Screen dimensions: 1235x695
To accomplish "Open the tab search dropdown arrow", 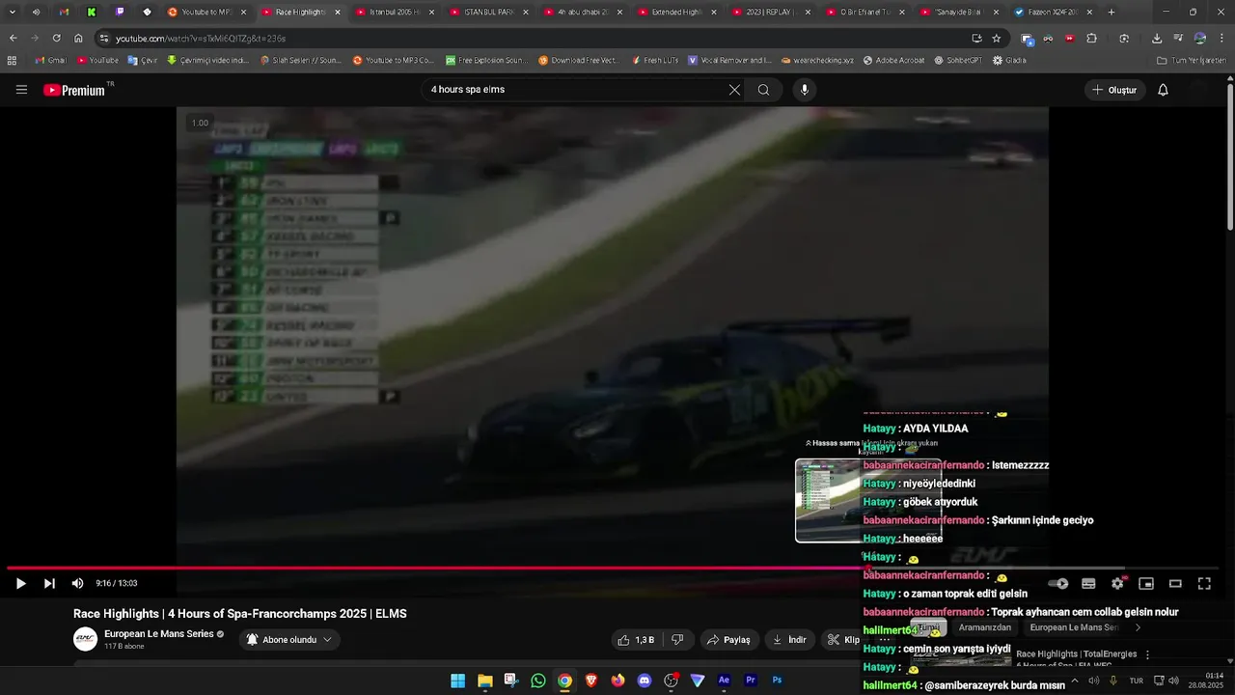I will (13, 13).
